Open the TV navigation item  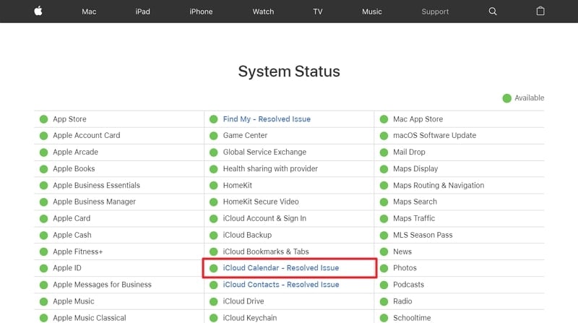click(x=318, y=12)
